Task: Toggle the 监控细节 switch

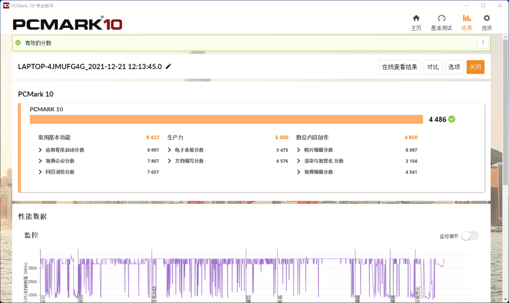Action: tap(470, 236)
